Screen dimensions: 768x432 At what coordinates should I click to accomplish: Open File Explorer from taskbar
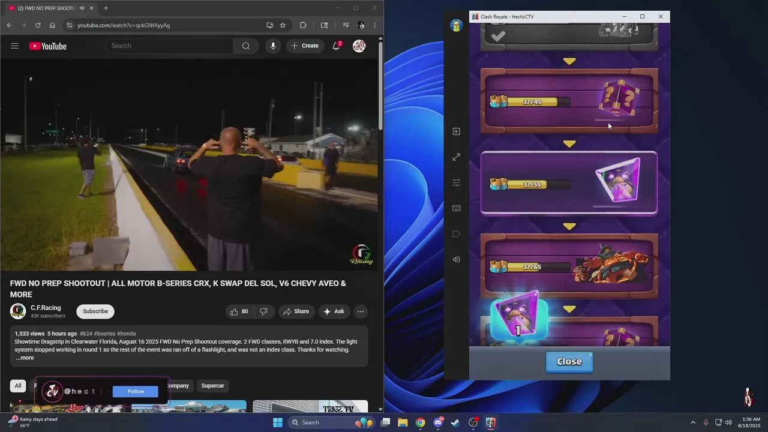click(x=403, y=422)
